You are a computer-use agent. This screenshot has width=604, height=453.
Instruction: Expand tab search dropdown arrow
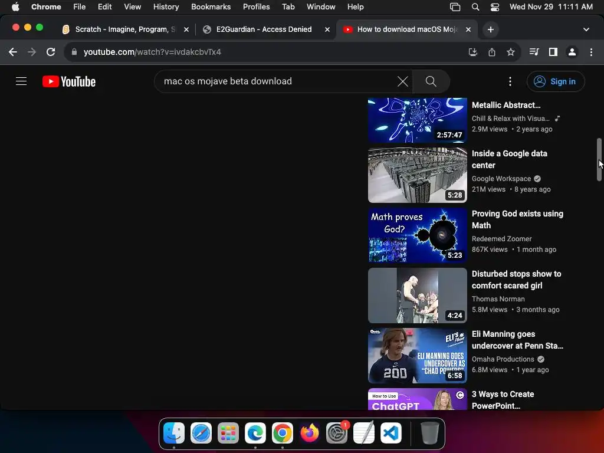(x=586, y=29)
